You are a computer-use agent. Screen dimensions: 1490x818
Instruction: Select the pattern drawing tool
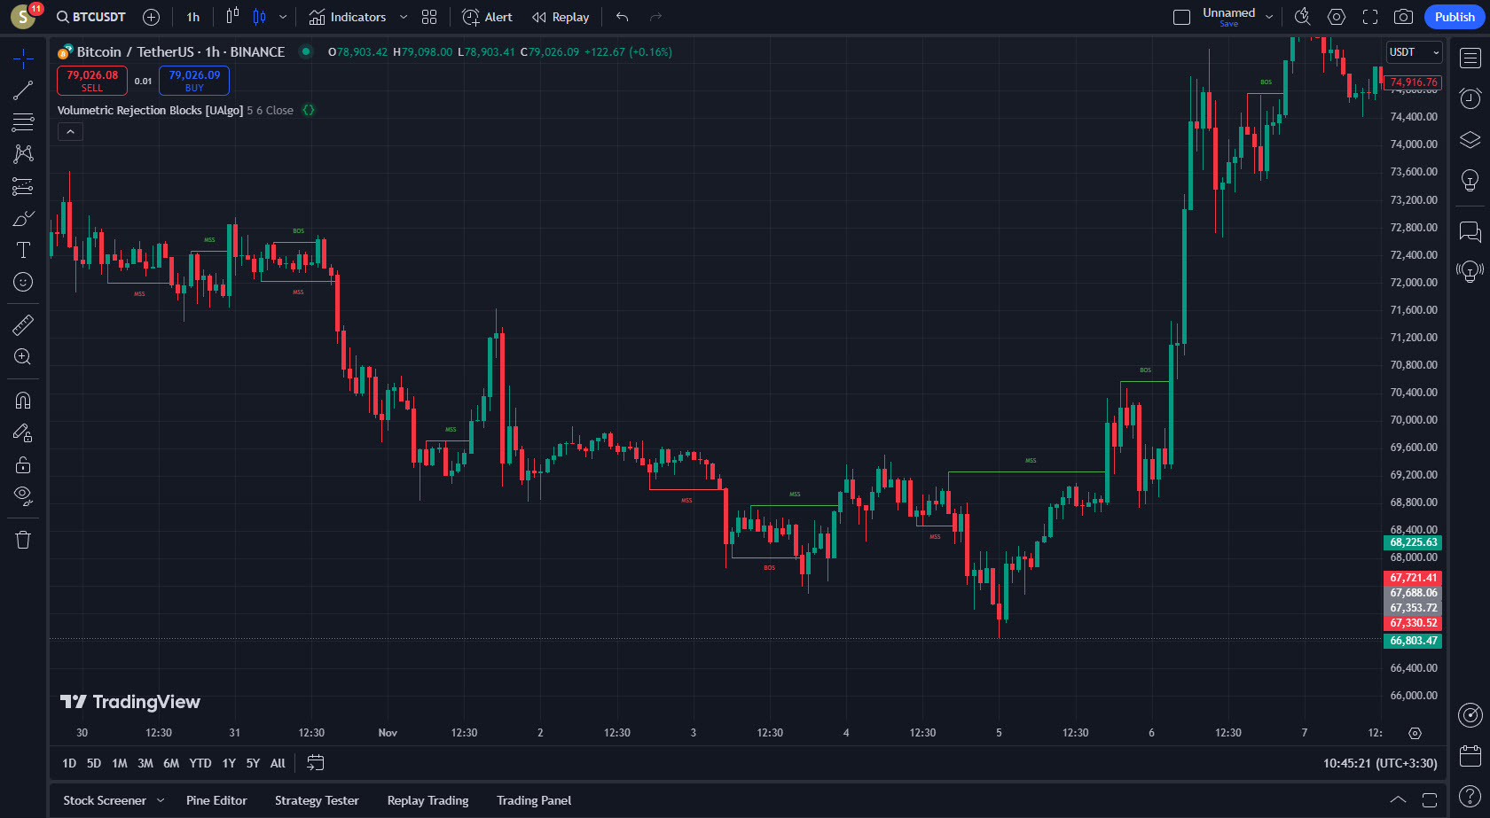pos(23,154)
